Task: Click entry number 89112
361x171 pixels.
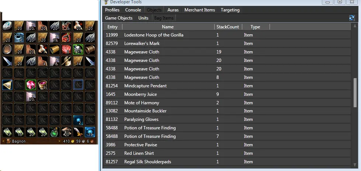Action: tap(112, 103)
